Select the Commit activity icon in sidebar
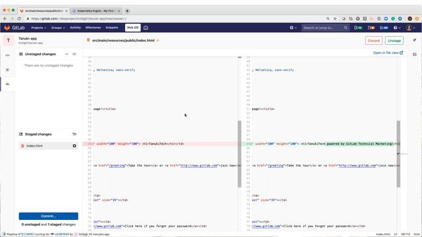The image size is (422, 237). pos(7,84)
